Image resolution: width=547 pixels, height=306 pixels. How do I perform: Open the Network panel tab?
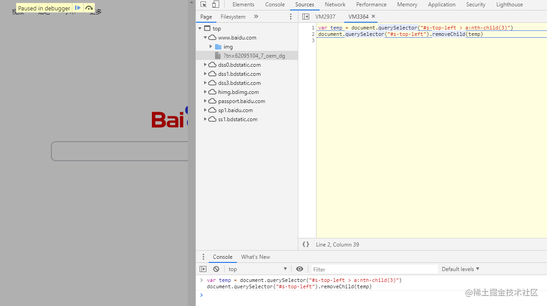pos(335,5)
